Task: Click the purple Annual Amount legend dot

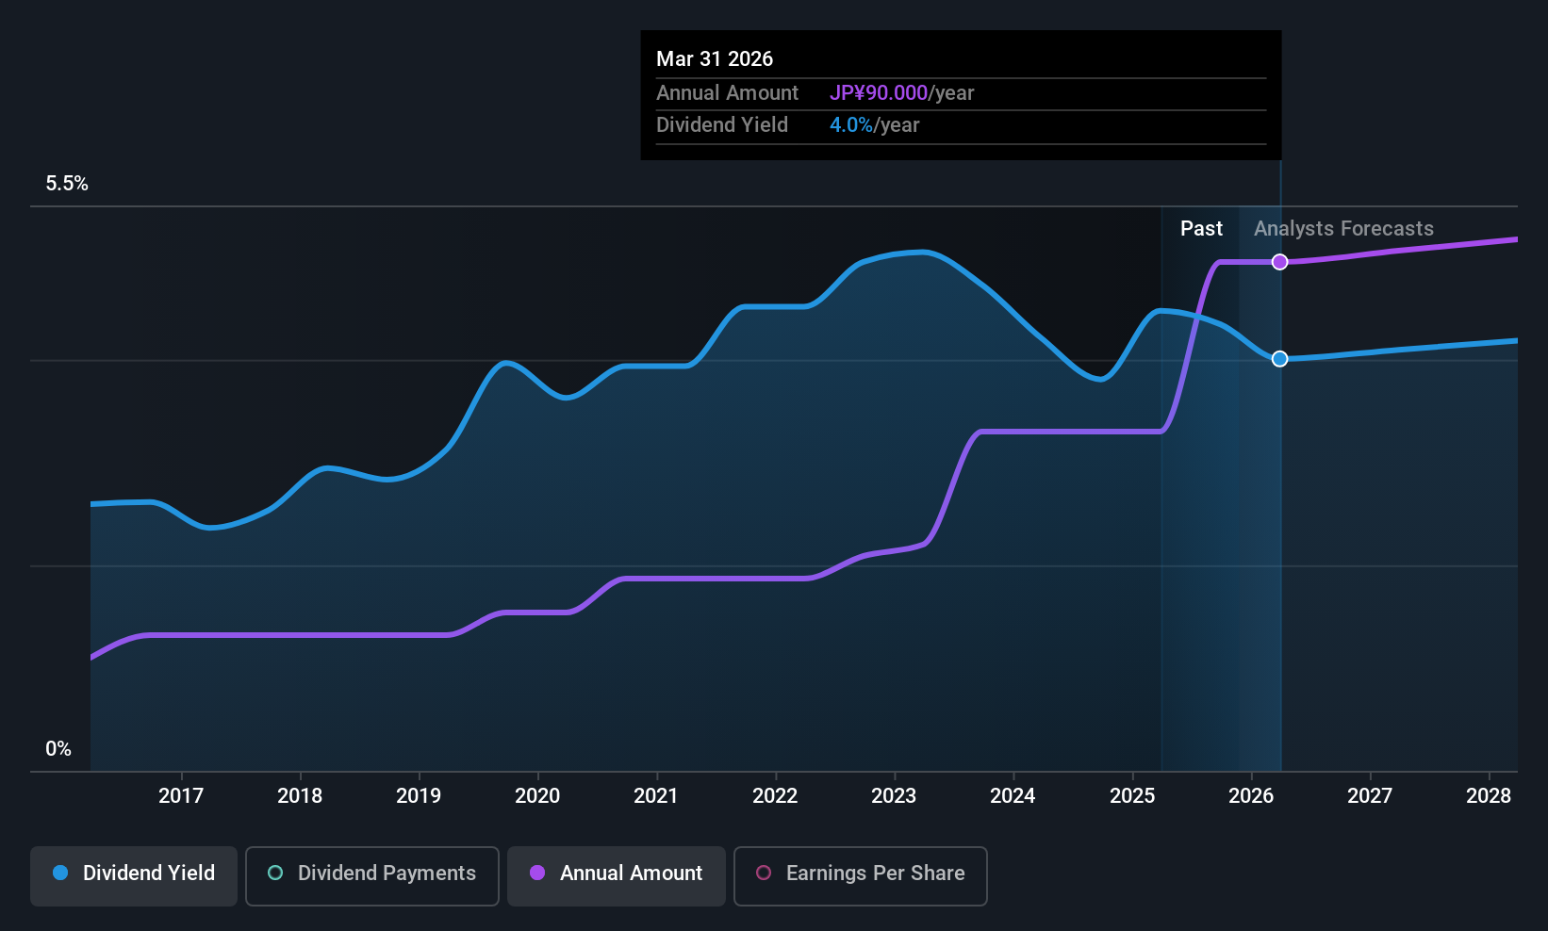Action: pos(537,874)
